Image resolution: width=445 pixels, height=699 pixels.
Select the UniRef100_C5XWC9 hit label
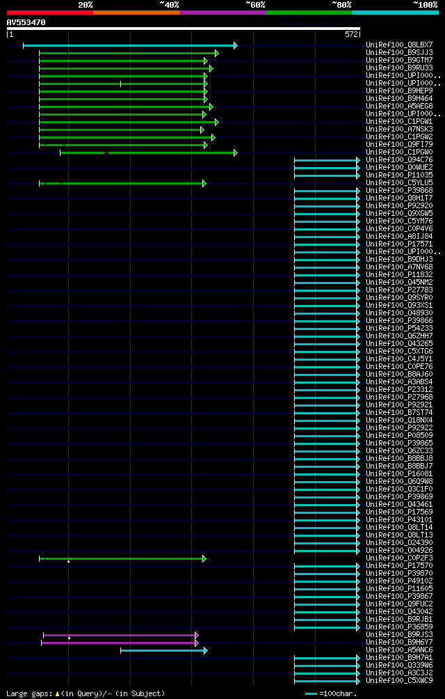point(399,680)
